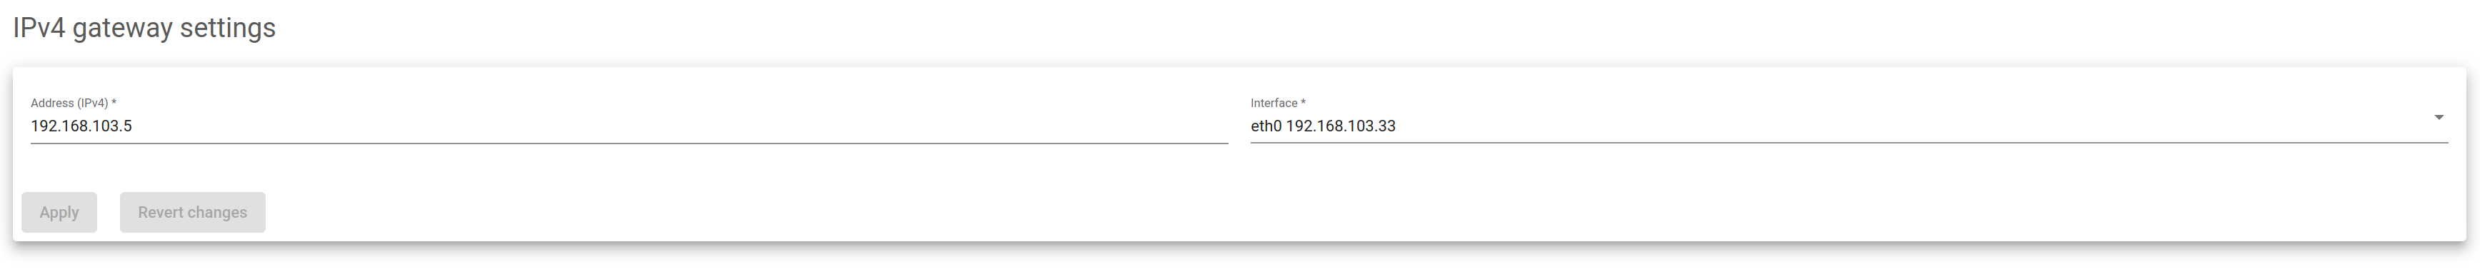
Task: Click the Interface dropdown arrow icon
Action: tap(2439, 117)
